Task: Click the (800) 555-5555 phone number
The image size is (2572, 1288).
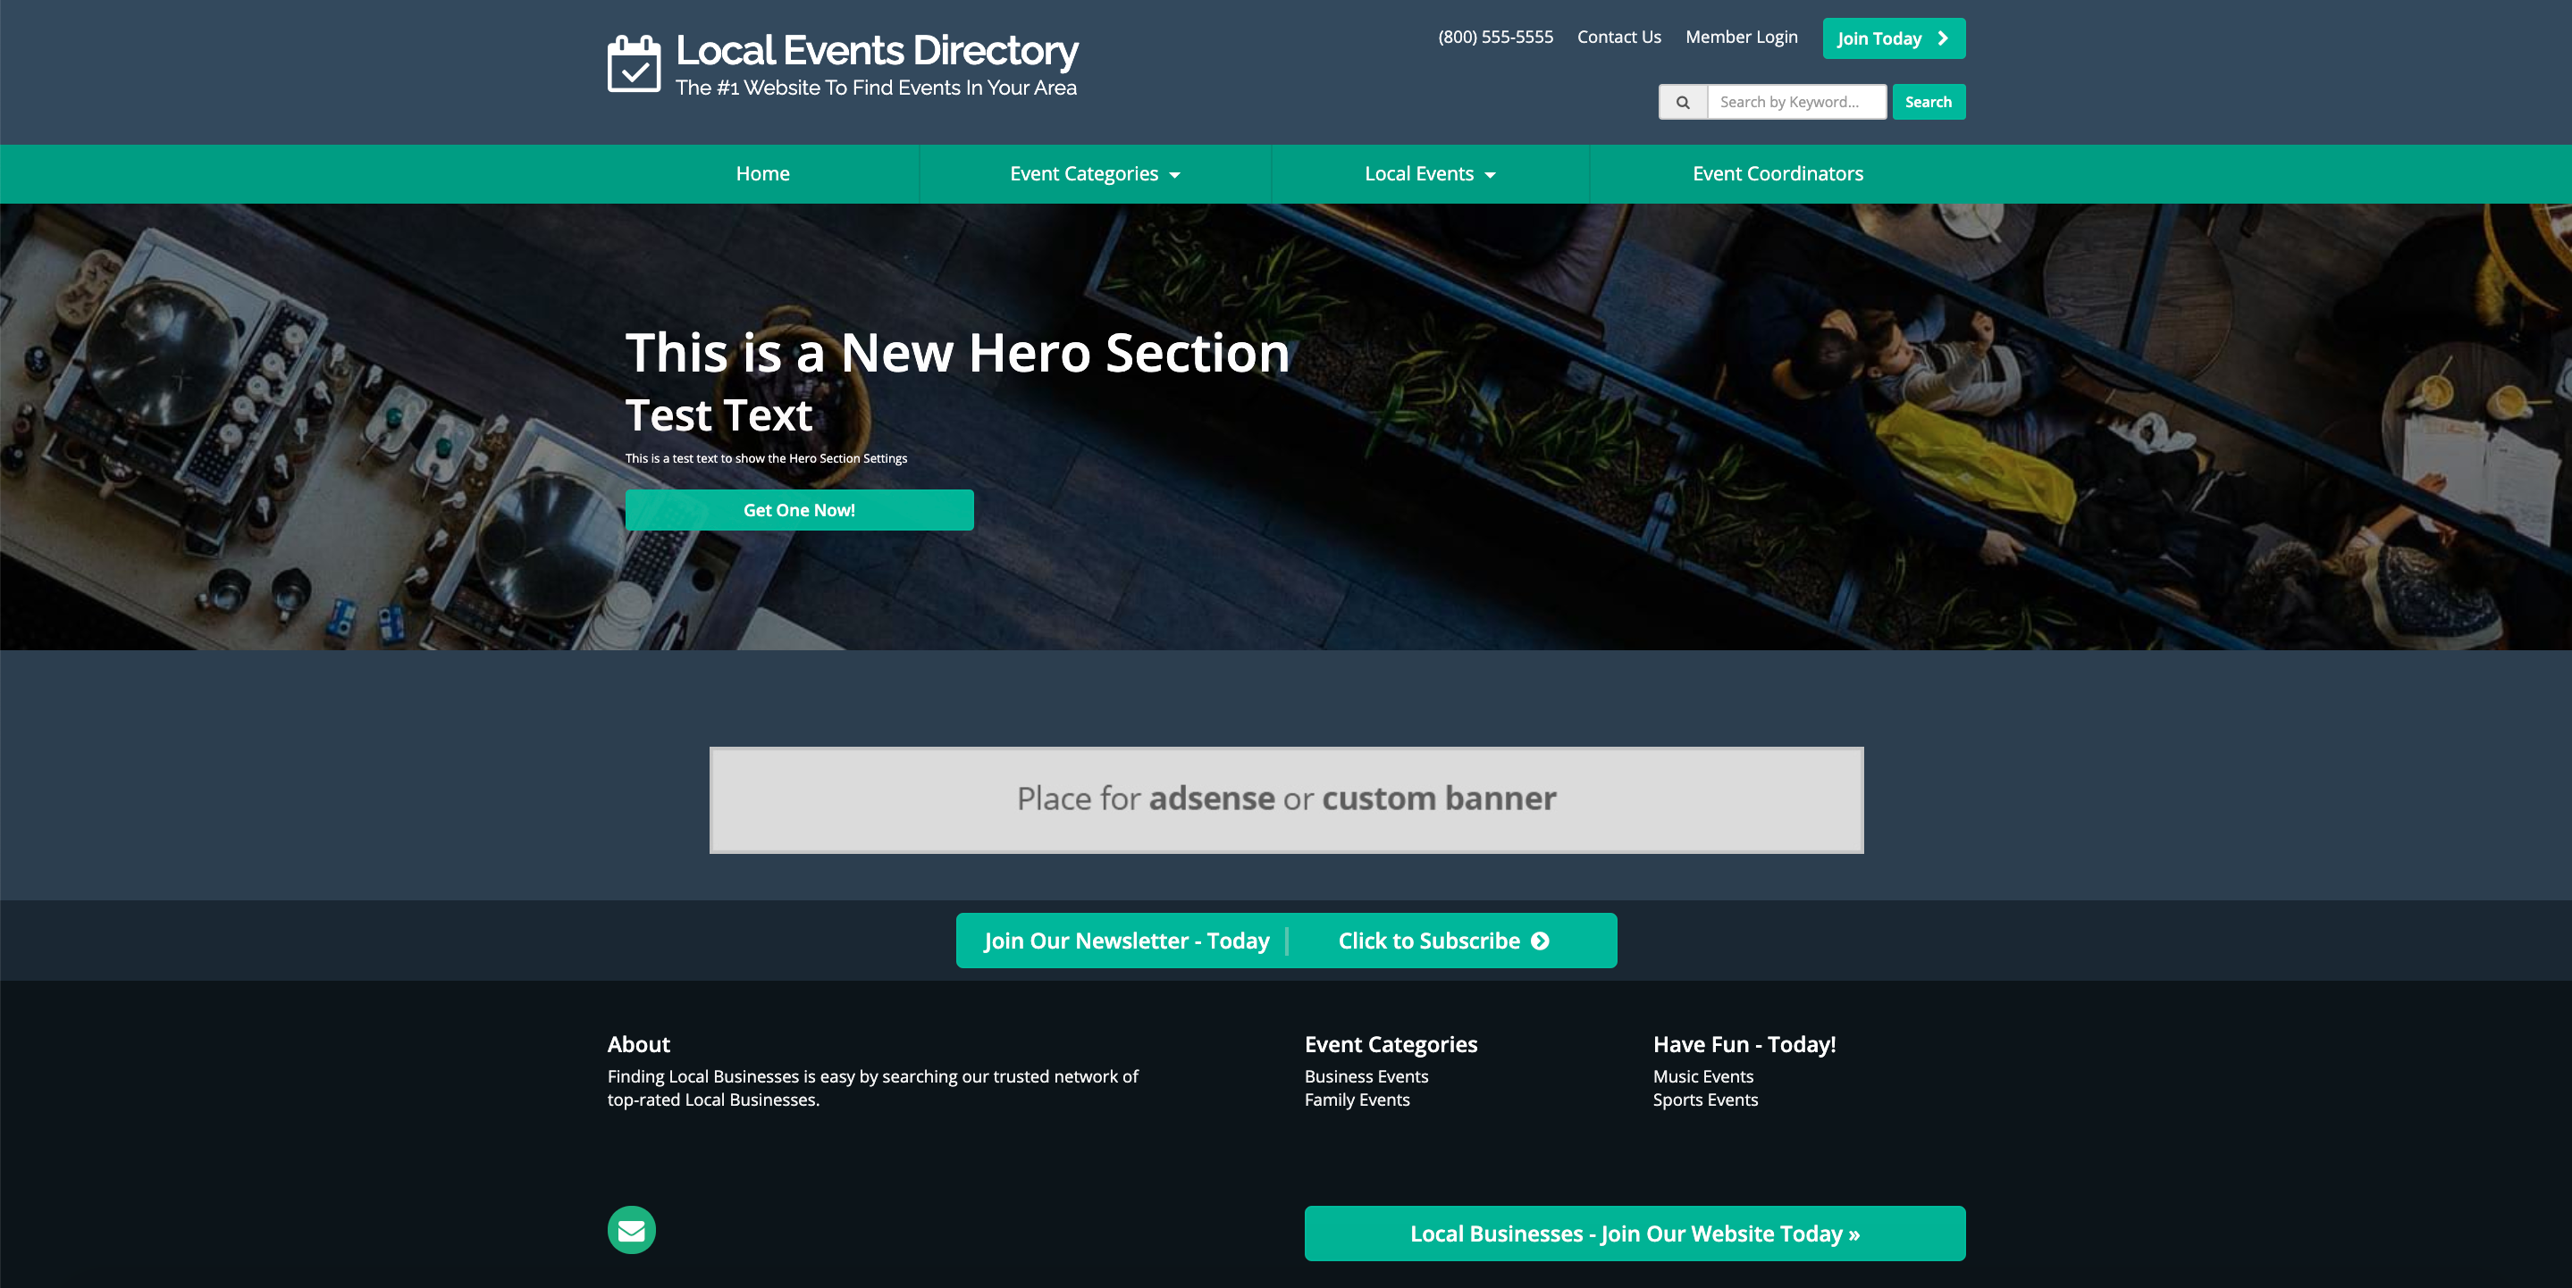Action: coord(1495,37)
